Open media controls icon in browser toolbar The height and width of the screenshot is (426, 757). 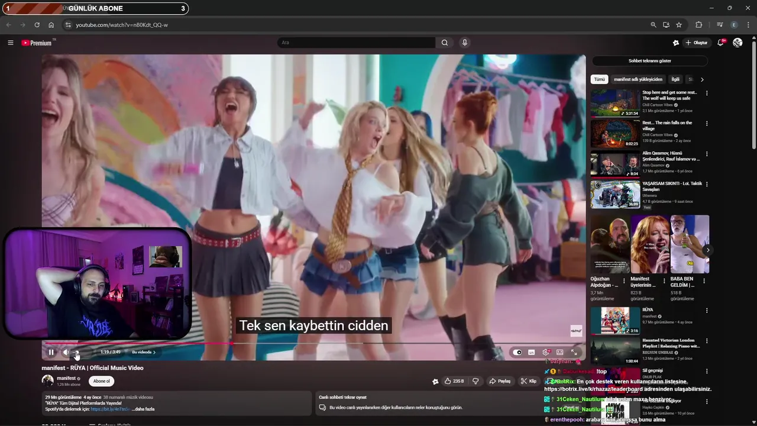pos(720,25)
